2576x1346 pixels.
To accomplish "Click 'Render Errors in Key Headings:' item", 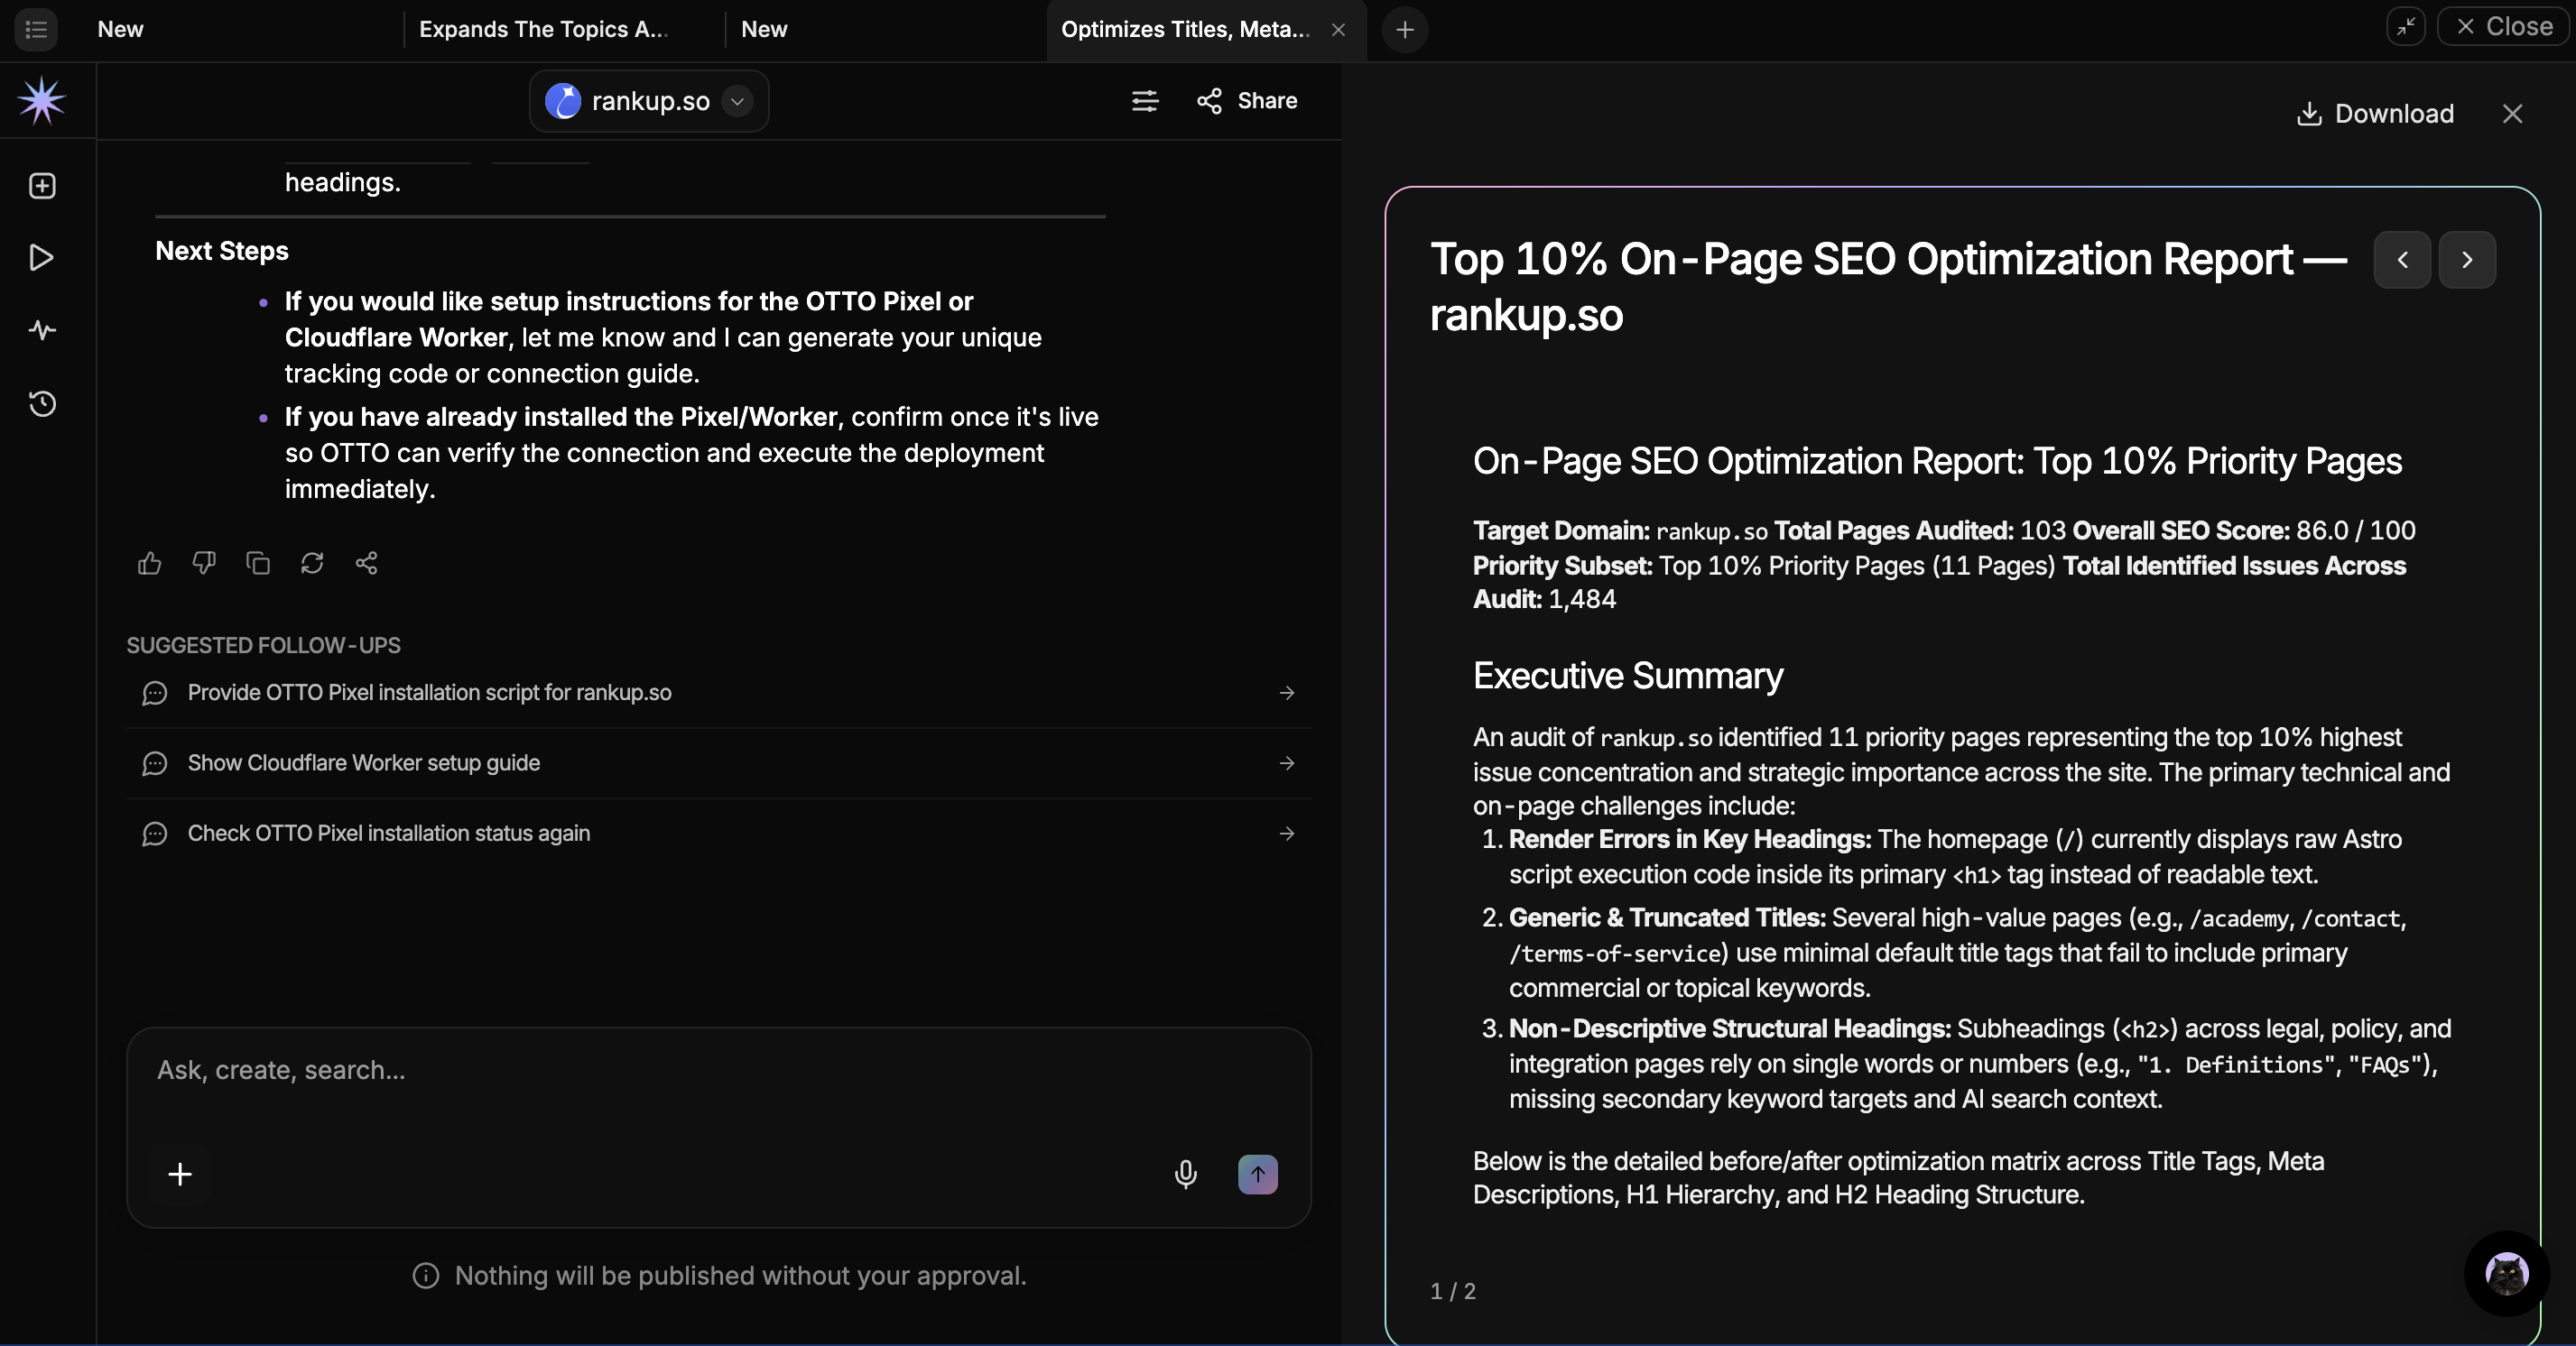I will pos(1690,839).
